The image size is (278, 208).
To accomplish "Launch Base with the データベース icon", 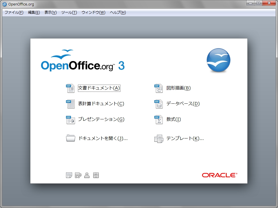I will coord(159,104).
